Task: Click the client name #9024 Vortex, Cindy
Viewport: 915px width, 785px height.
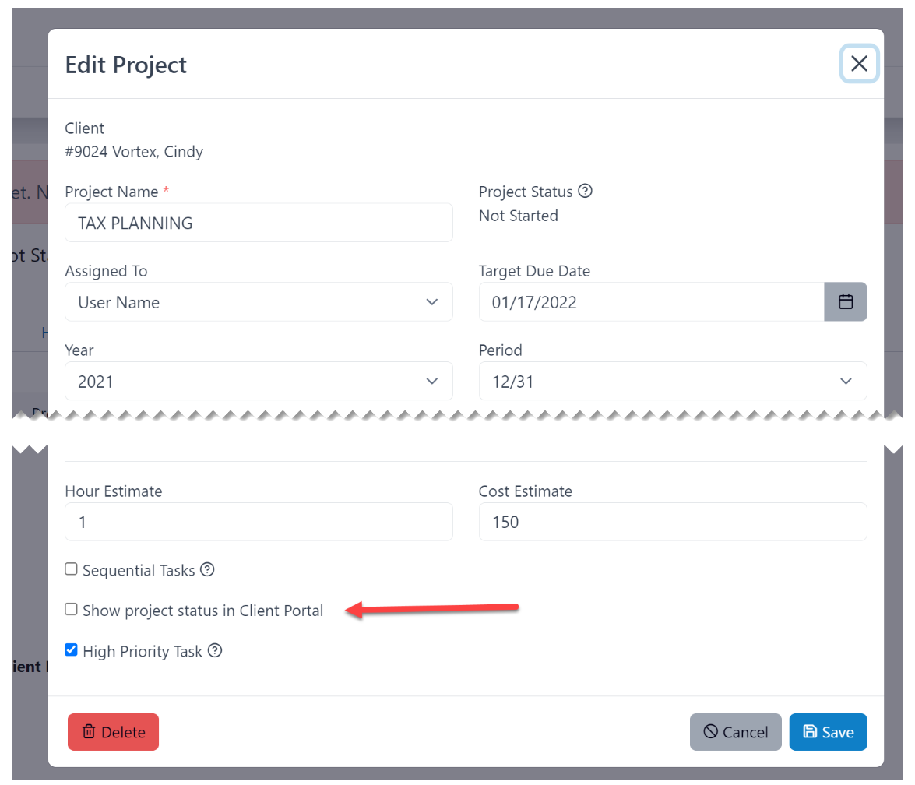Action: coord(134,152)
